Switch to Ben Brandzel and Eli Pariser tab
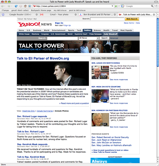The width and height of the screenshot is (159, 166). pyautogui.click(x=98, y=15)
